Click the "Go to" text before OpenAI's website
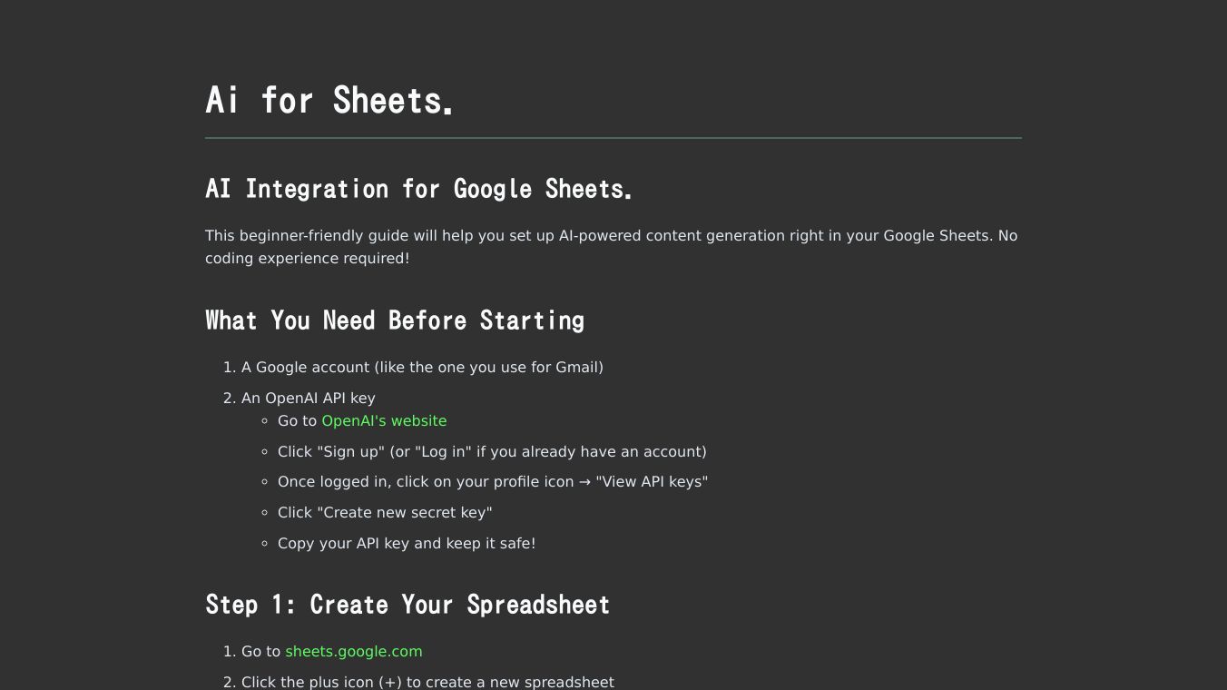 [x=297, y=421]
